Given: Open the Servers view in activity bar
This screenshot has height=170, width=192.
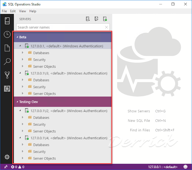Looking at the screenshot, I should click(x=7, y=21).
